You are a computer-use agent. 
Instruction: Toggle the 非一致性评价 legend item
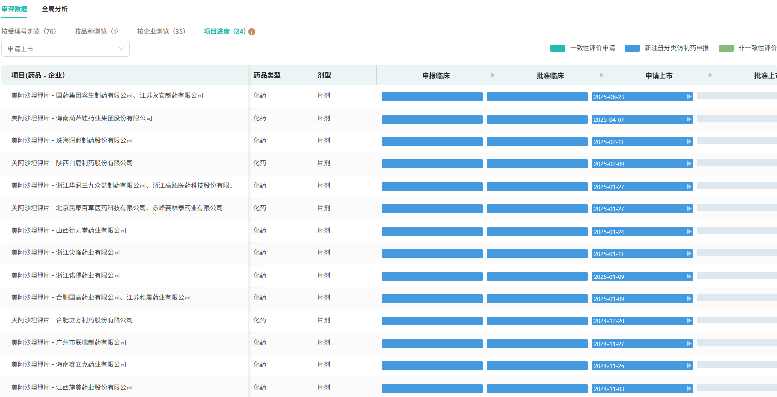(747, 48)
